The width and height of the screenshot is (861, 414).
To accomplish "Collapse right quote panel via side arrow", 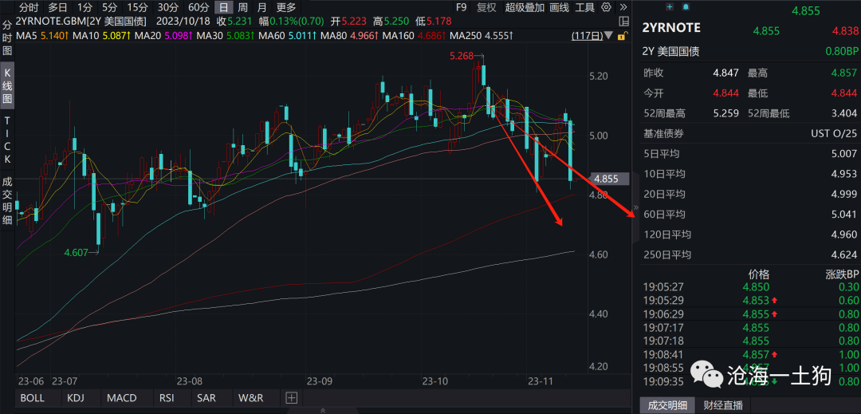I will (x=636, y=207).
